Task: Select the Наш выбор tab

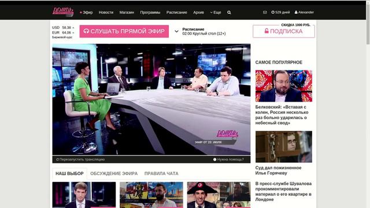Action: pyautogui.click(x=69, y=173)
